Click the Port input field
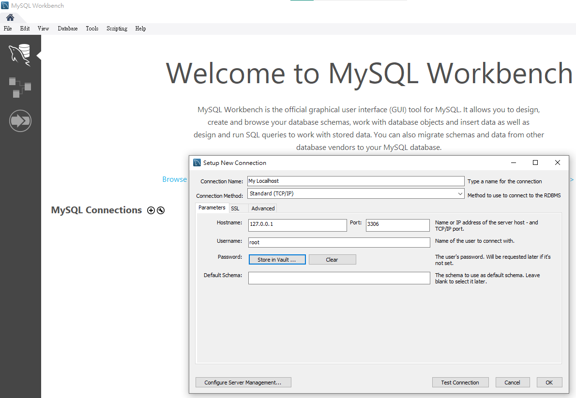Image resolution: width=576 pixels, height=398 pixels. tap(397, 225)
